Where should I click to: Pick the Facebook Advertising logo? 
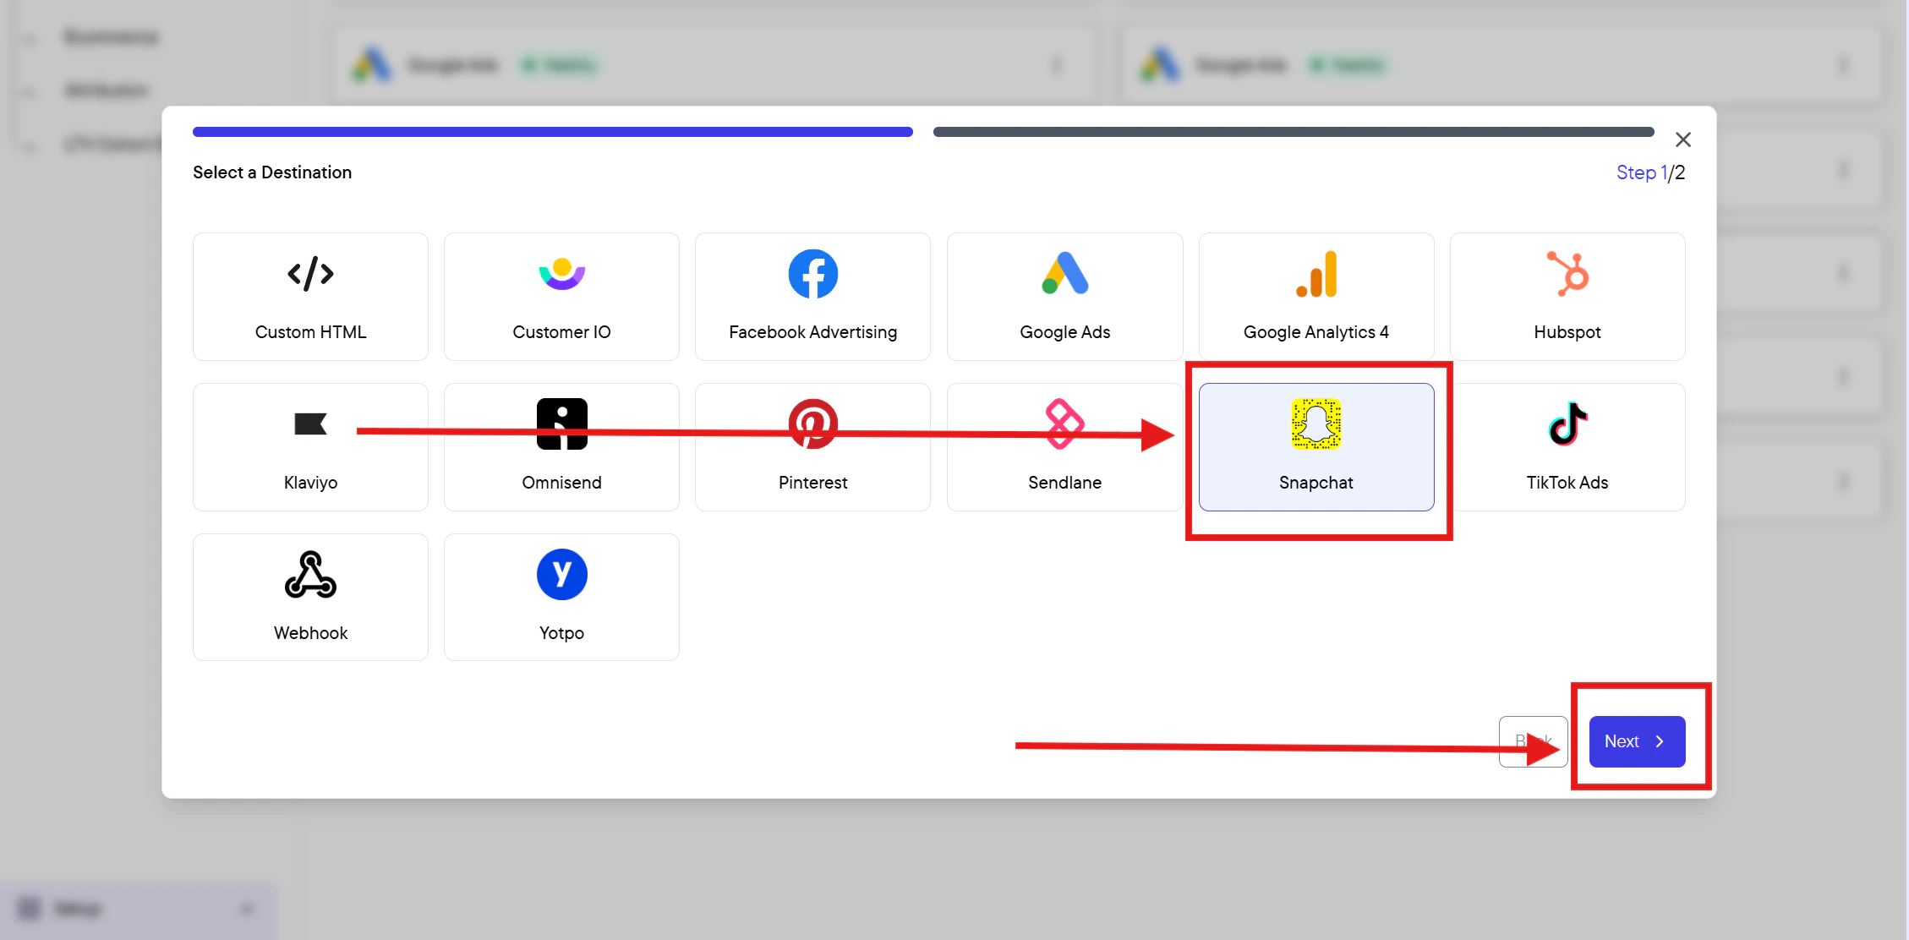[x=812, y=274]
